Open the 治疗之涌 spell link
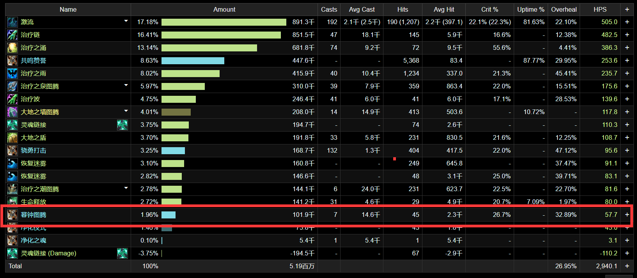The image size is (637, 278). (34, 48)
